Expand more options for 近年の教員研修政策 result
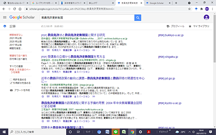Screen dimensions: 216x135 [x=94, y=97]
